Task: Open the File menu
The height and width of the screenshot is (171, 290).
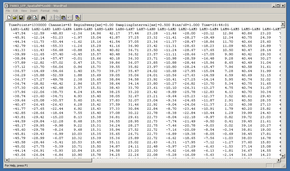Action: pyautogui.click(x=8, y=11)
